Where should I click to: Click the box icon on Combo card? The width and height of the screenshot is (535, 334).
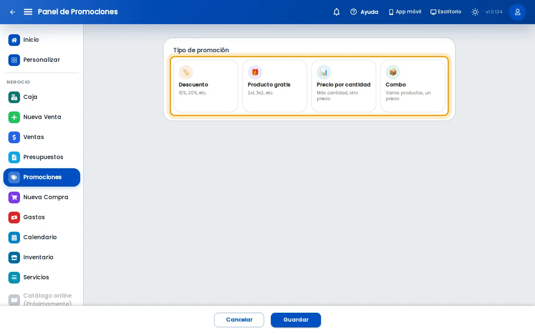point(393,72)
